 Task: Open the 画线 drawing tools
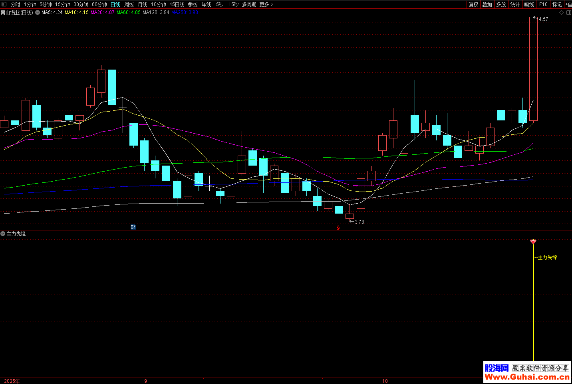(x=529, y=4)
